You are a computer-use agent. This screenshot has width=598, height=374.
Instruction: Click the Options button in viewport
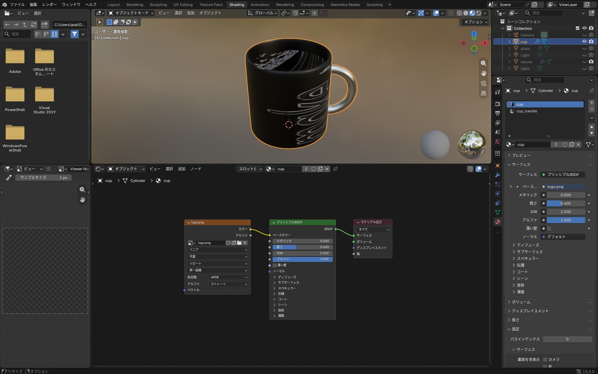[475, 22]
